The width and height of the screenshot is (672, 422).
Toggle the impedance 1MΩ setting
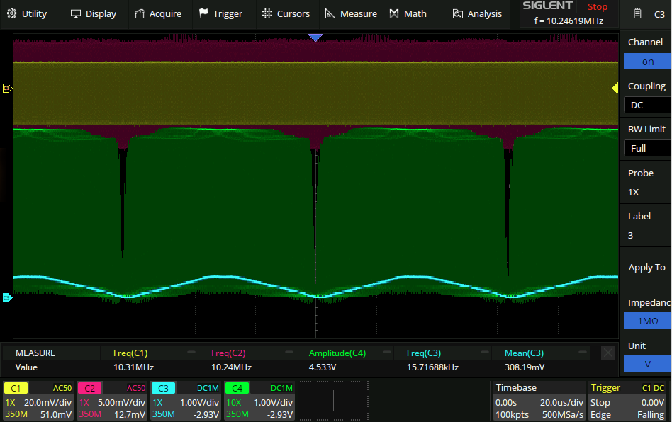pyautogui.click(x=647, y=321)
